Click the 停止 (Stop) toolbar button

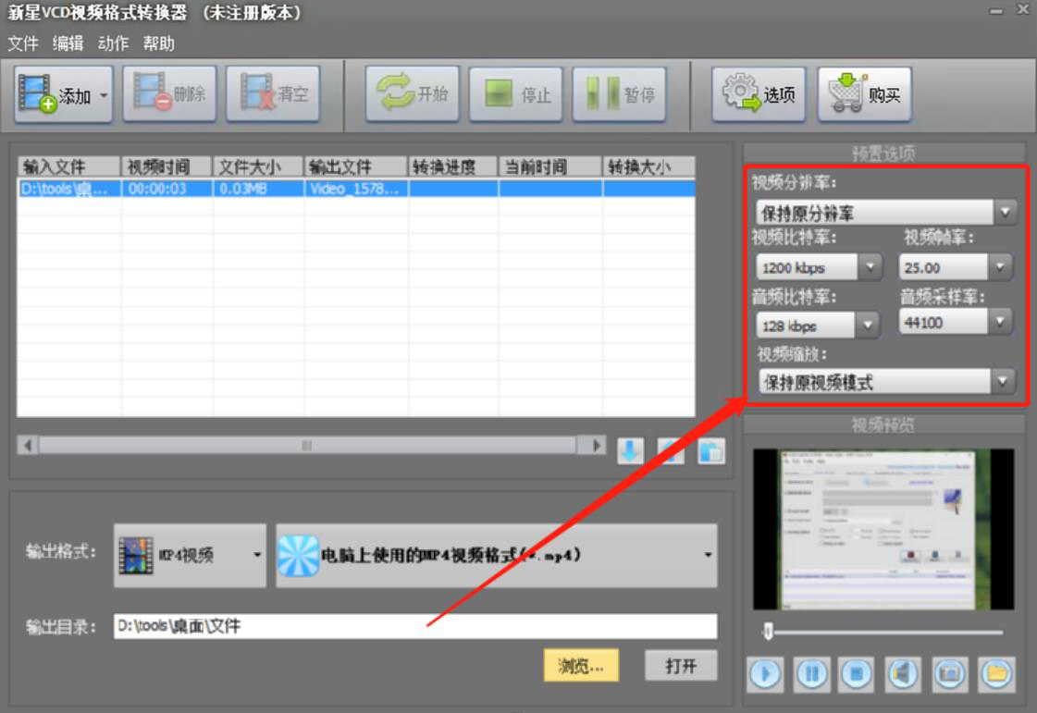point(516,94)
